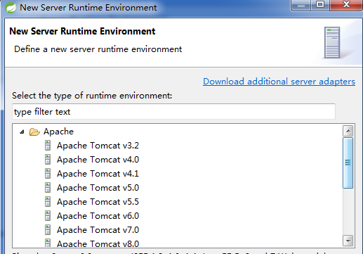Image resolution: width=363 pixels, height=254 pixels.
Task: Click the scrollbar down arrow
Action: [x=348, y=241]
